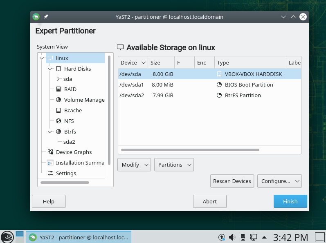
Task: Open the openSUSE application launcher
Action: click(x=7, y=237)
